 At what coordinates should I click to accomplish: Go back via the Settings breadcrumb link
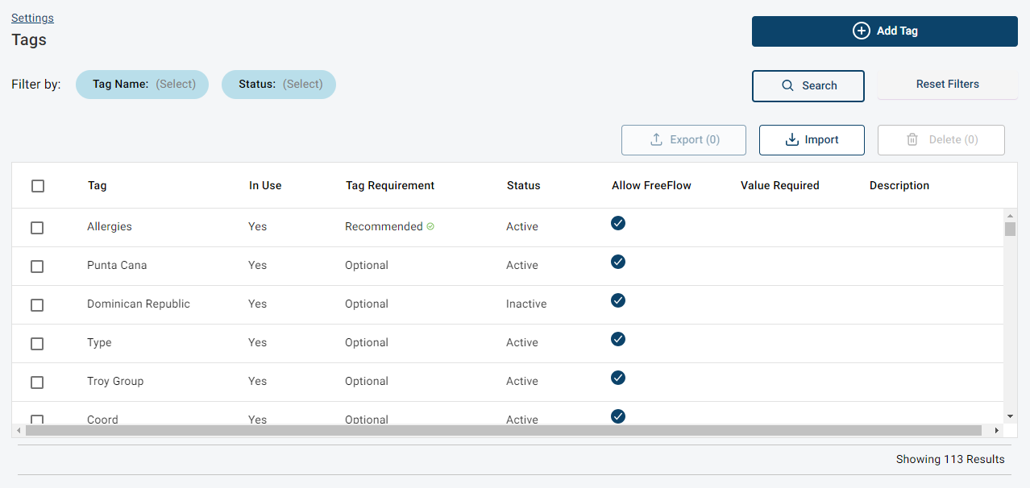(x=32, y=18)
